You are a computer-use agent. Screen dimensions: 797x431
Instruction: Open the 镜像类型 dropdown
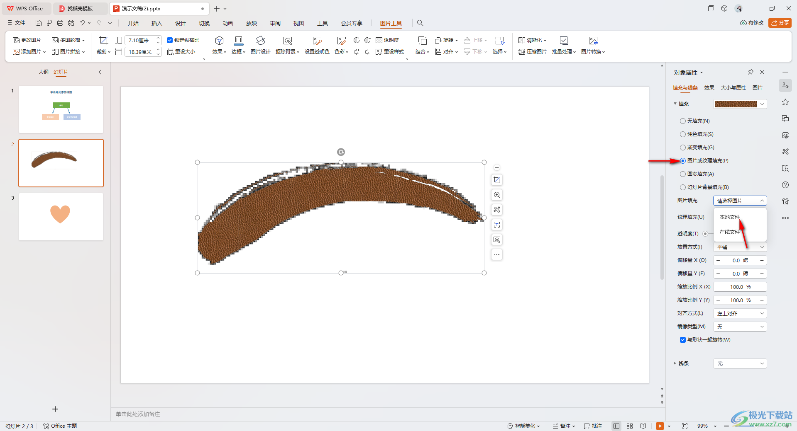click(740, 327)
